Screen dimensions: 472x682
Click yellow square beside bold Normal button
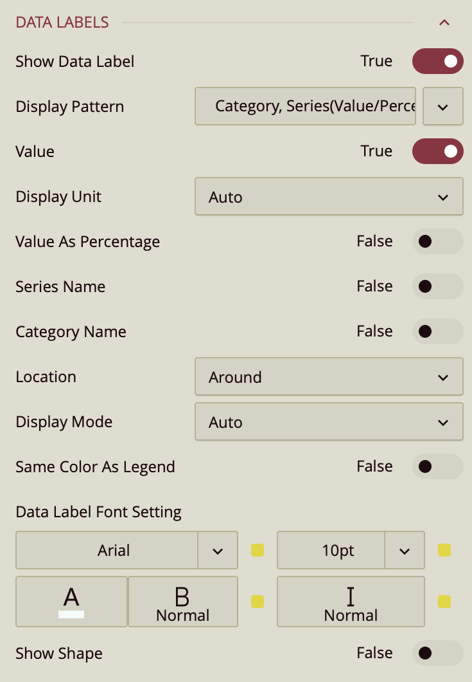click(x=258, y=602)
